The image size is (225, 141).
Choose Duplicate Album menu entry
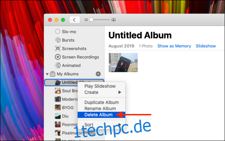(x=101, y=103)
